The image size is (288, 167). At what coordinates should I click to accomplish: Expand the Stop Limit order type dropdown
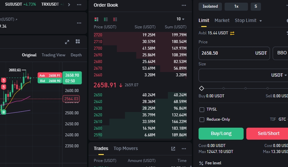pyautogui.click(x=260, y=21)
